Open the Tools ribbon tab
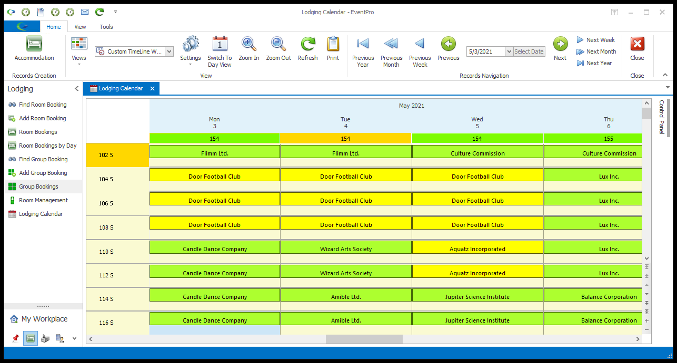 pos(106,27)
